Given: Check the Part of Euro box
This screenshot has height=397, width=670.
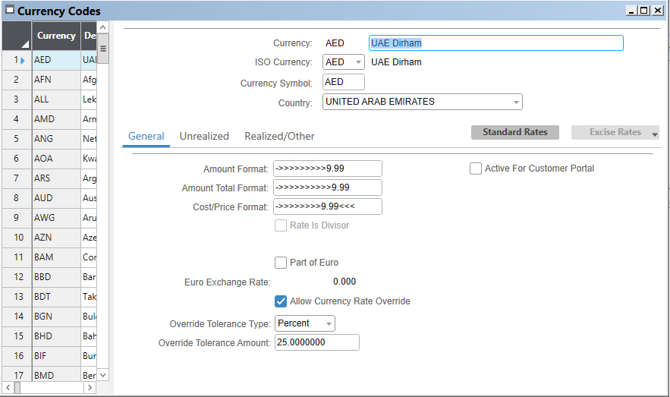Looking at the screenshot, I should (281, 263).
